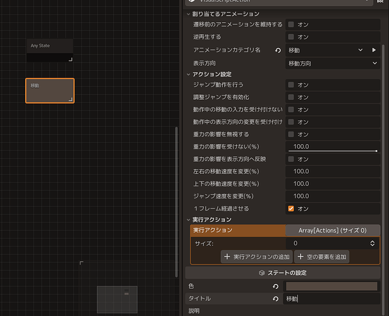Select the Any State node

click(50, 50)
